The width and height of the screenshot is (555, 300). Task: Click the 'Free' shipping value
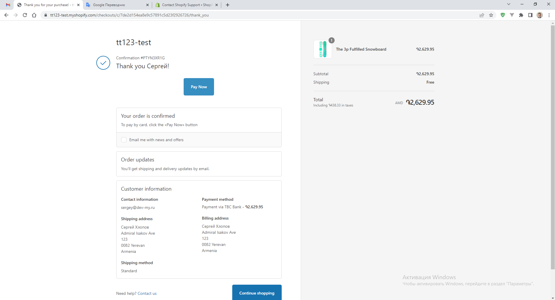pyautogui.click(x=430, y=82)
